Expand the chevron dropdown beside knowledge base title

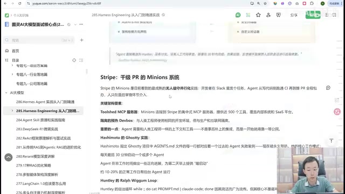tap(75, 24)
